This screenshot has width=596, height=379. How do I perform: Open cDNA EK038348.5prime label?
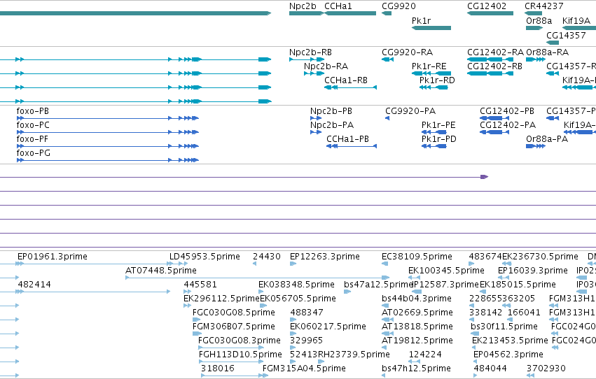tap(296, 285)
